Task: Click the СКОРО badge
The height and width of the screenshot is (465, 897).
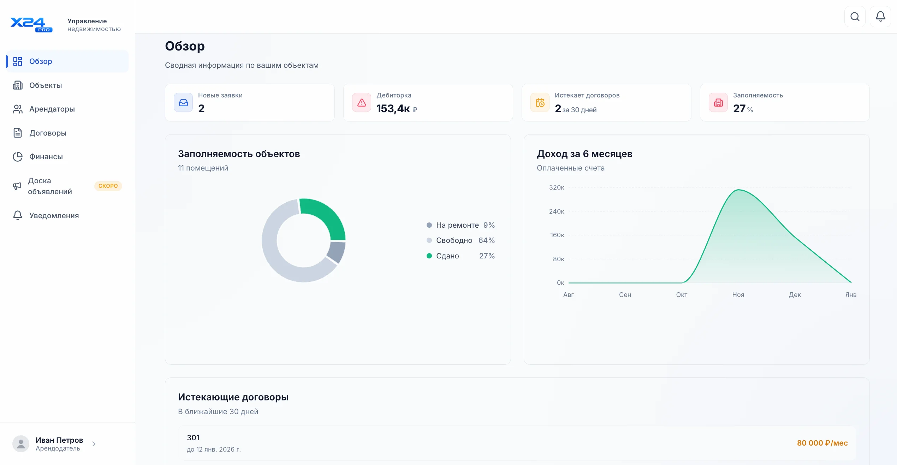Action: pyautogui.click(x=108, y=186)
